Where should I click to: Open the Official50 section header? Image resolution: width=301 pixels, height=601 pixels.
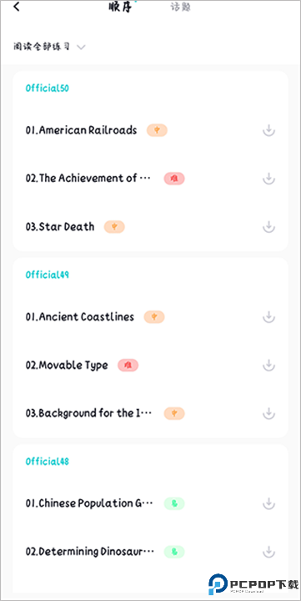pos(47,88)
